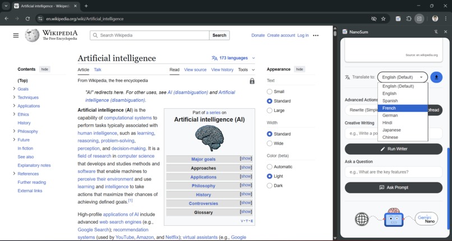Switch to the Talk tab
The width and height of the screenshot is (452, 241).
coord(98,69)
